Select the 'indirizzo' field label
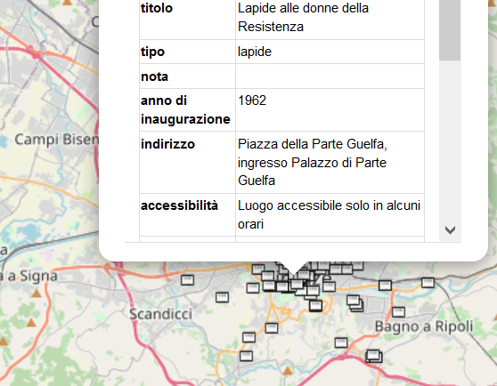 [x=167, y=144]
